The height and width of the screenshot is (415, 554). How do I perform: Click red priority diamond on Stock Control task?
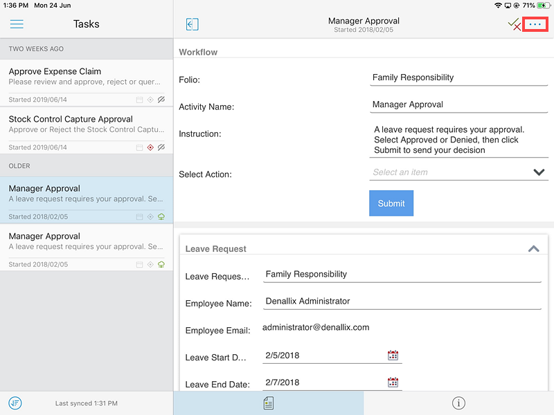tap(150, 147)
